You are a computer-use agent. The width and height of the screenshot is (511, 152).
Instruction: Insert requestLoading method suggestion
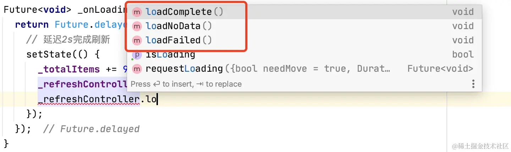click(x=304, y=69)
